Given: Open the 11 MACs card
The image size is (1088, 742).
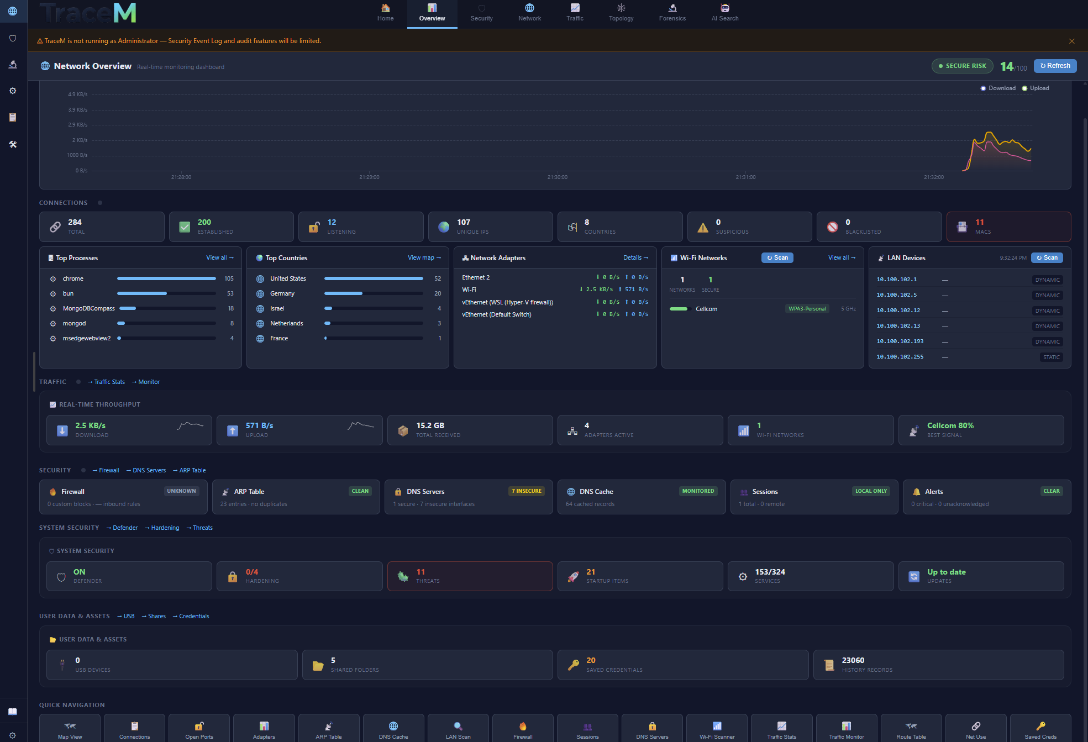Looking at the screenshot, I should click(1008, 227).
